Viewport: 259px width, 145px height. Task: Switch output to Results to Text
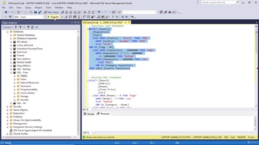point(98,17)
